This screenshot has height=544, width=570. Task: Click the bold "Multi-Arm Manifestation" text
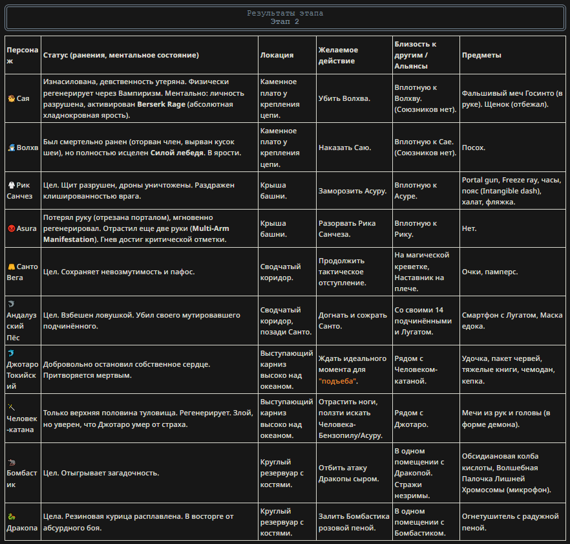[136, 234]
